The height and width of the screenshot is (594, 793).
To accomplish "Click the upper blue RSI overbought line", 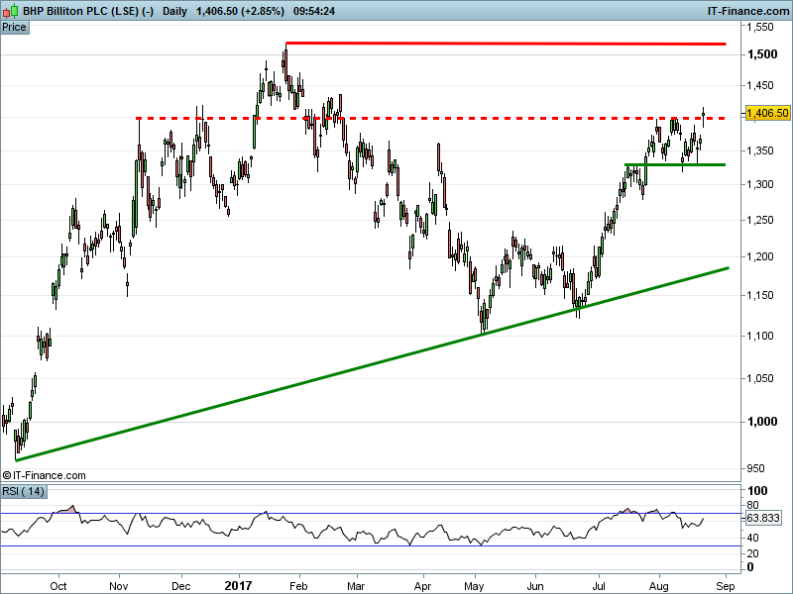I will click(x=371, y=513).
